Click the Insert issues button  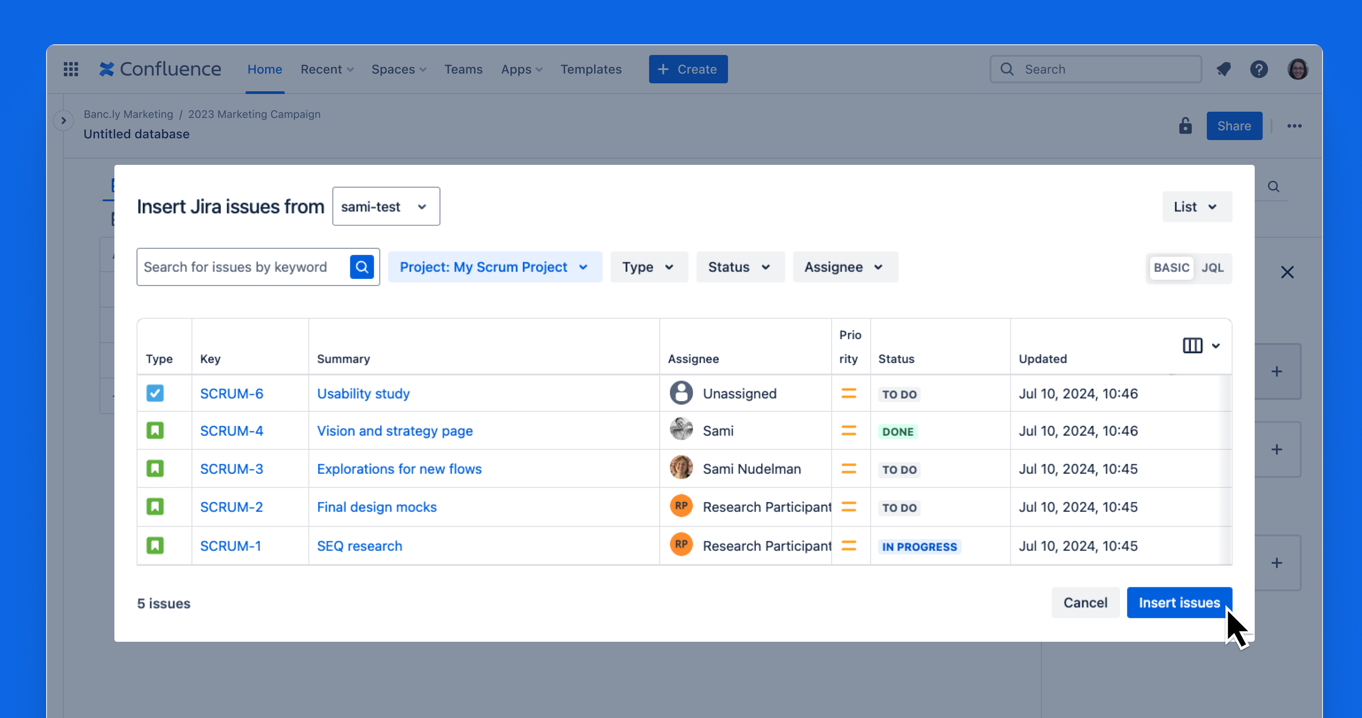coord(1179,603)
